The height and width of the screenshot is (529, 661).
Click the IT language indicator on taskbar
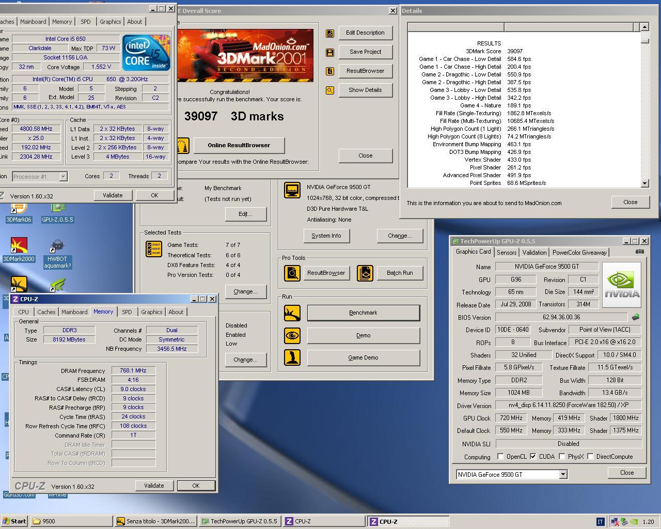[600, 522]
